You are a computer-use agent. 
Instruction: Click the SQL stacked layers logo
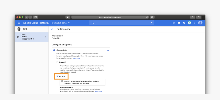tap(19, 29)
